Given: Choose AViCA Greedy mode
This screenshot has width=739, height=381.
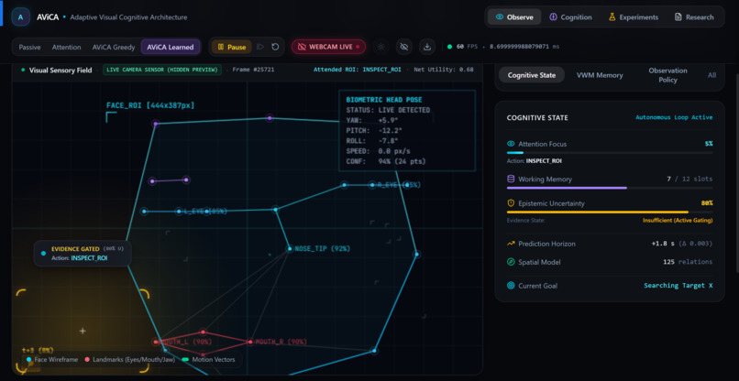Looking at the screenshot, I should point(114,47).
